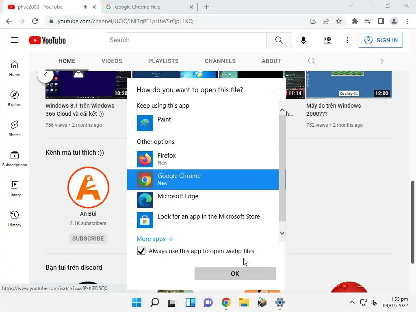416x312 pixels.
Task: Go to previous videos with left arrow
Action: 45,75
